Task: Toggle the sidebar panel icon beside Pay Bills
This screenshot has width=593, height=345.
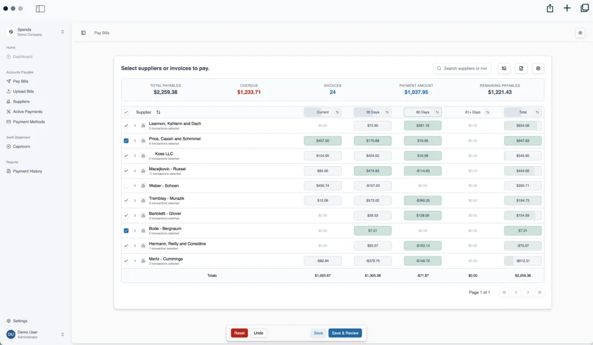Action: (x=83, y=33)
